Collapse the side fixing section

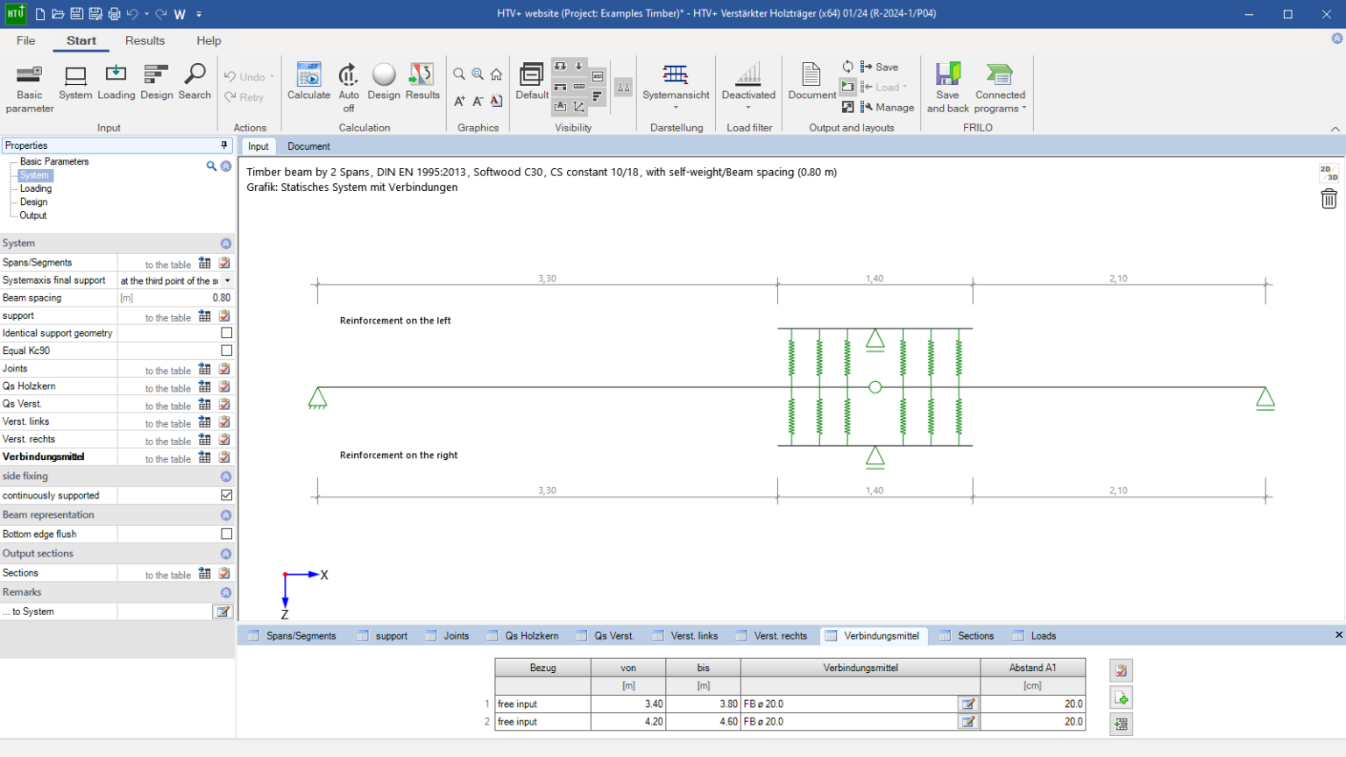pyautogui.click(x=226, y=477)
